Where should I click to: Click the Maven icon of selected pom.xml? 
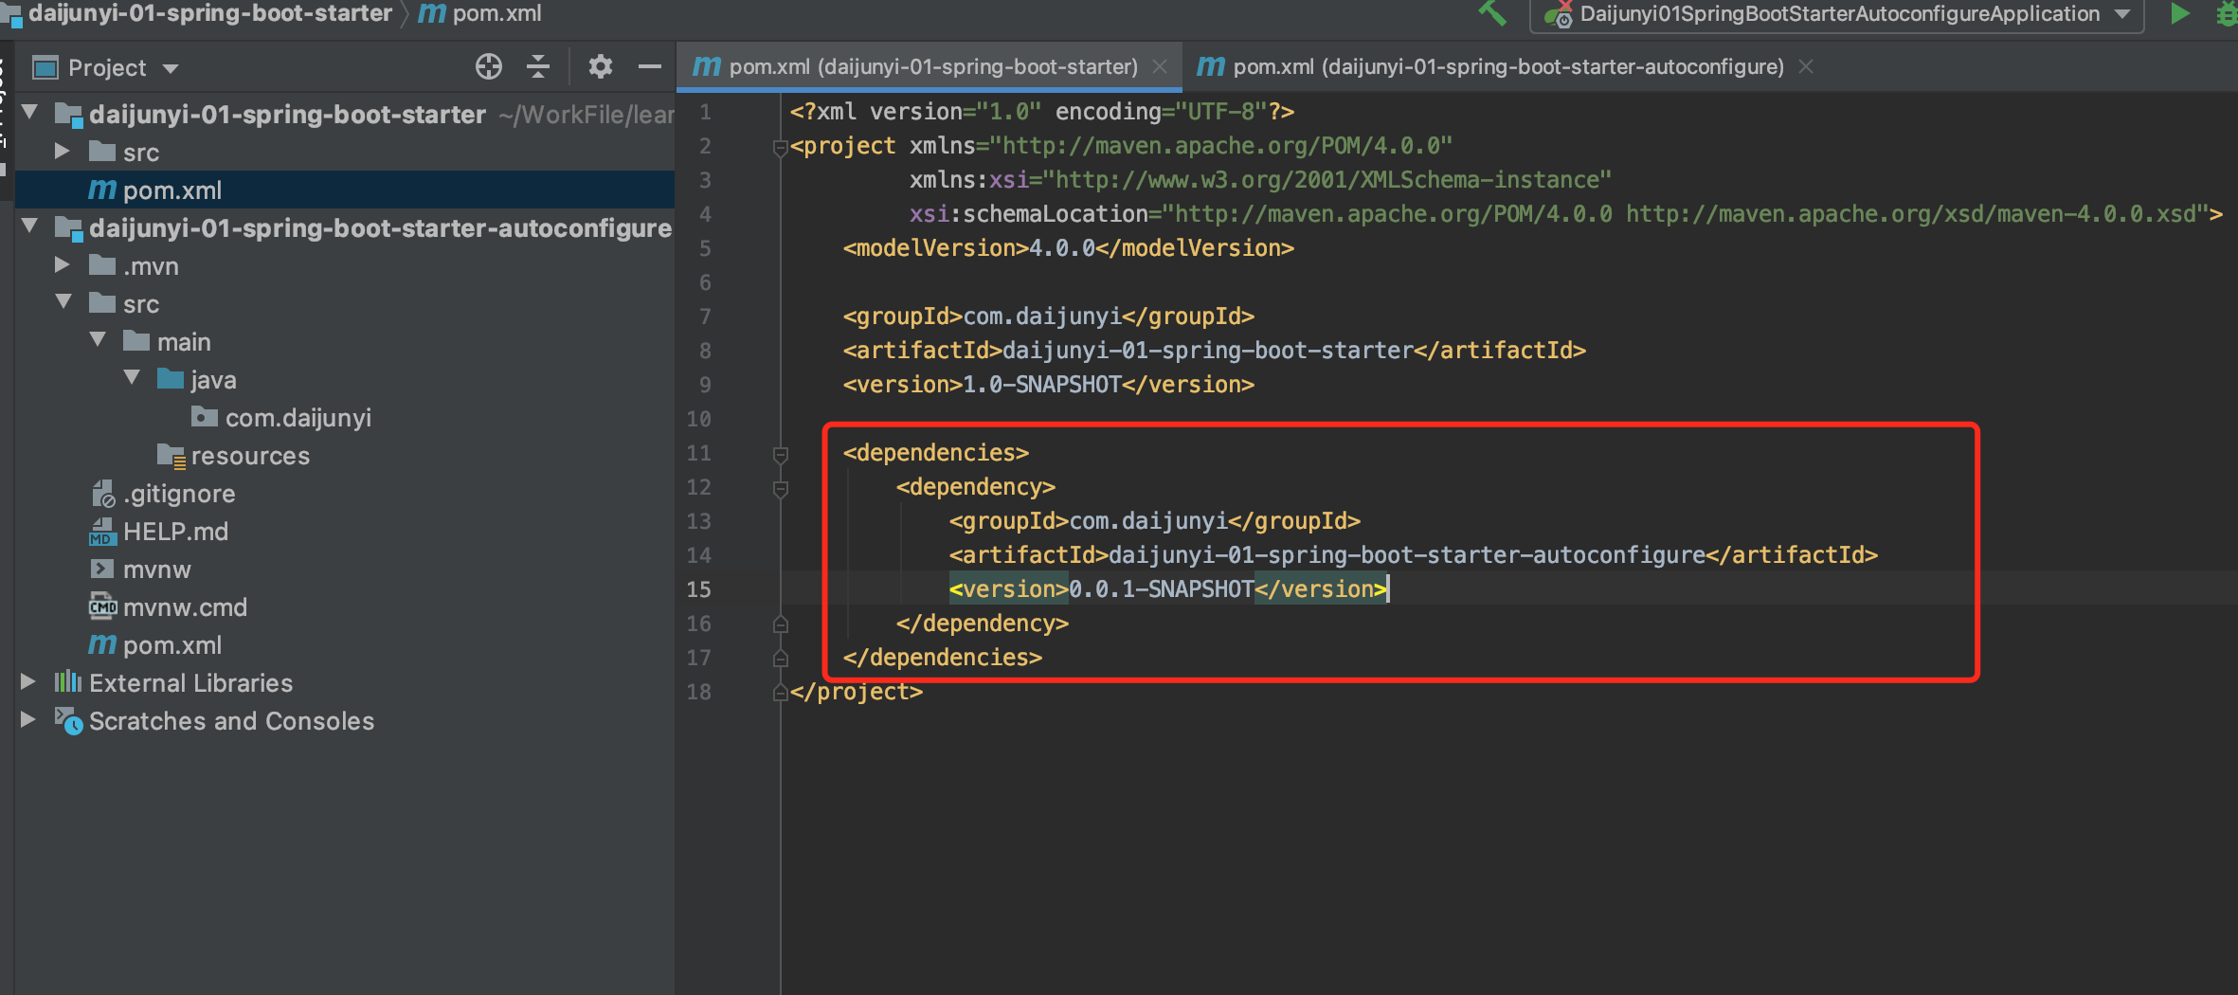click(x=102, y=190)
